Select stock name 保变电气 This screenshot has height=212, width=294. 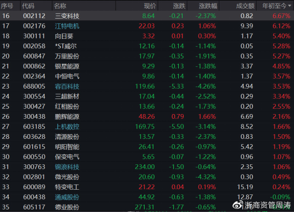(67, 157)
